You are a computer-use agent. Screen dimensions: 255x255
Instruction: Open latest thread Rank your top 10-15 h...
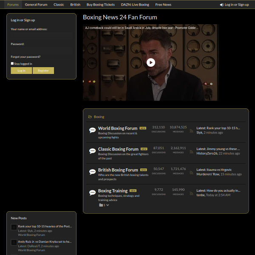coord(223,128)
